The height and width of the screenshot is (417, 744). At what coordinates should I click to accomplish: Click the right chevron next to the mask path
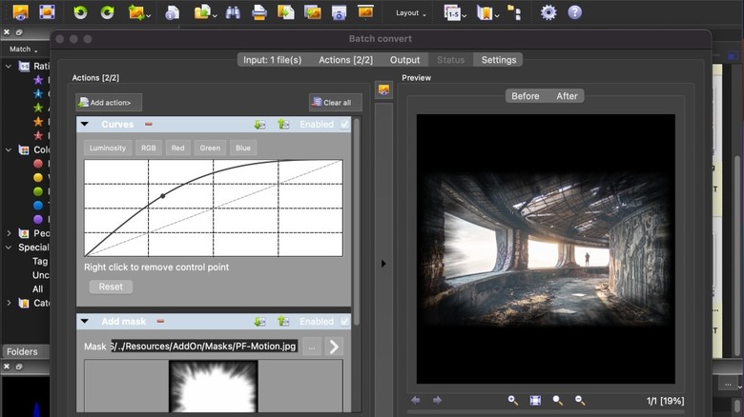click(334, 347)
